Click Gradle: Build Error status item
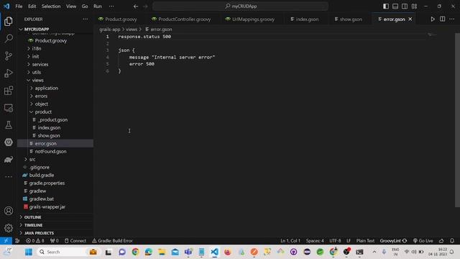This screenshot has width=460, height=259. tap(112, 241)
